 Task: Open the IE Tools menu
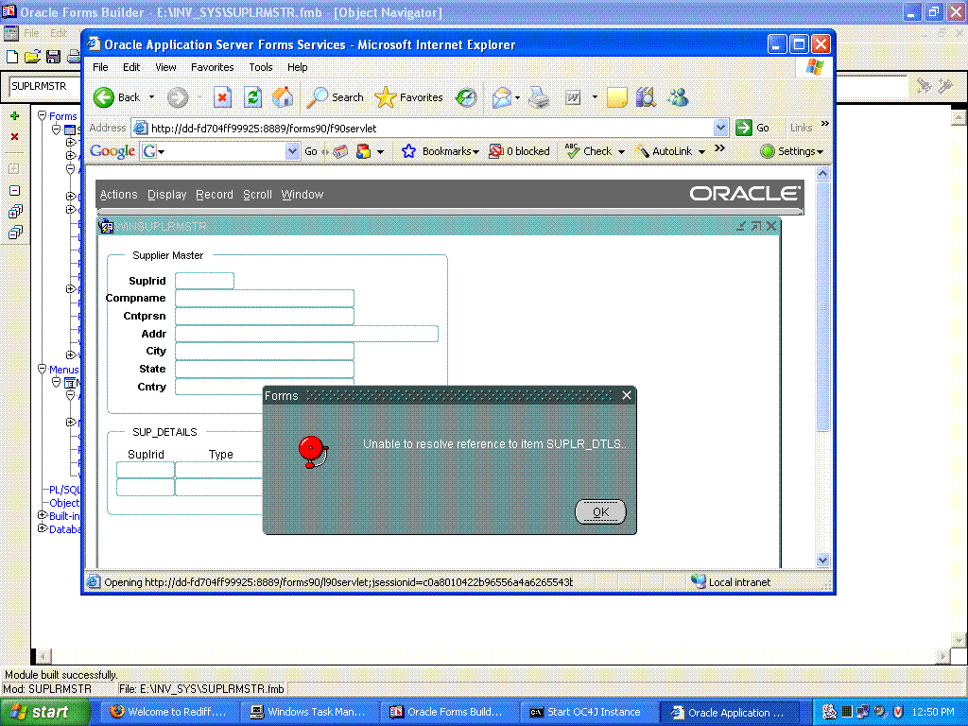(261, 67)
